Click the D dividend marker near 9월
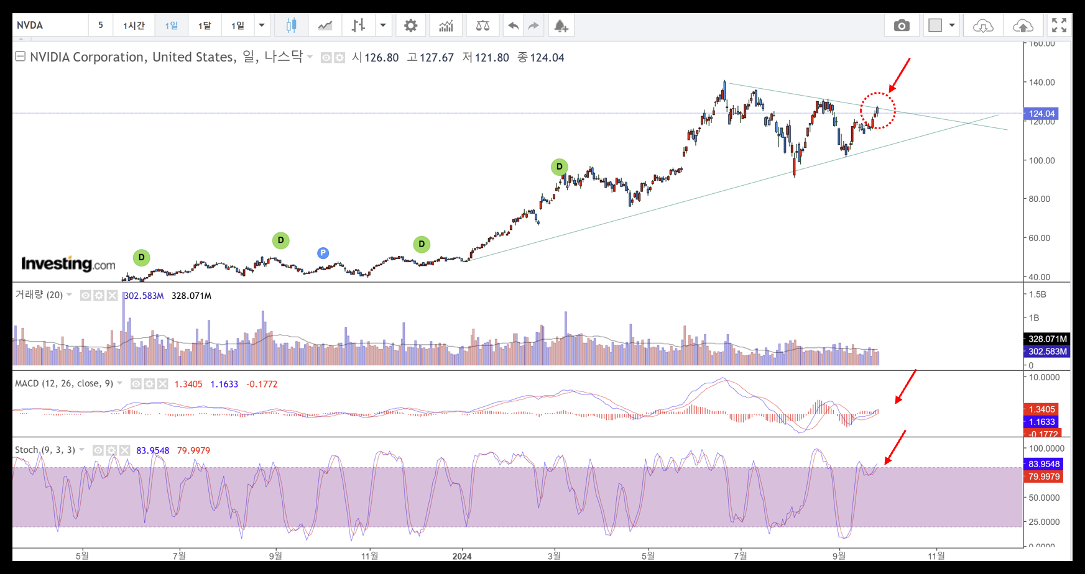Image resolution: width=1085 pixels, height=574 pixels. coord(281,240)
